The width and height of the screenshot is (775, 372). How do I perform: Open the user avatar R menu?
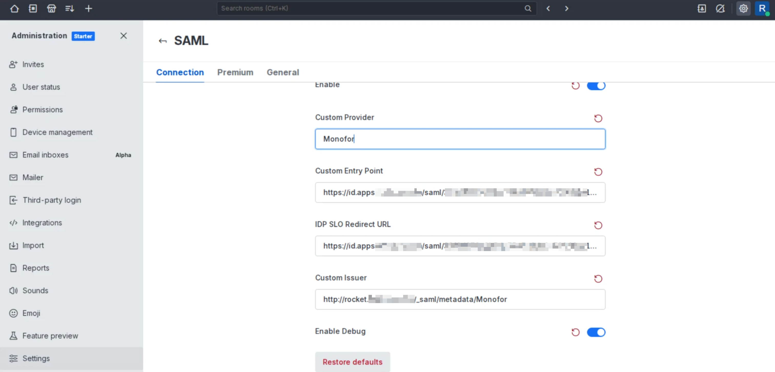pyautogui.click(x=762, y=8)
